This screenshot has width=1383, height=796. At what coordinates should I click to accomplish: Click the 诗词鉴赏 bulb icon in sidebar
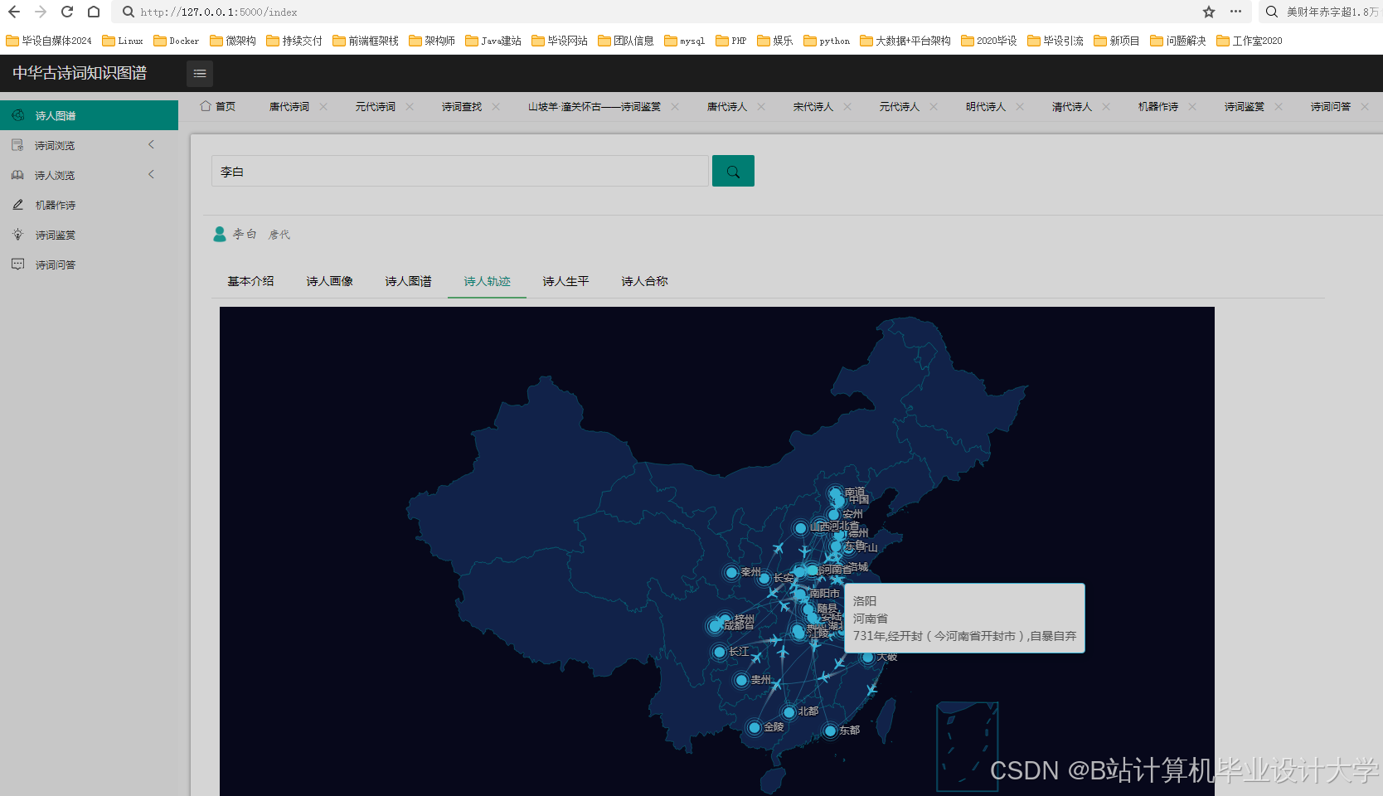point(17,235)
